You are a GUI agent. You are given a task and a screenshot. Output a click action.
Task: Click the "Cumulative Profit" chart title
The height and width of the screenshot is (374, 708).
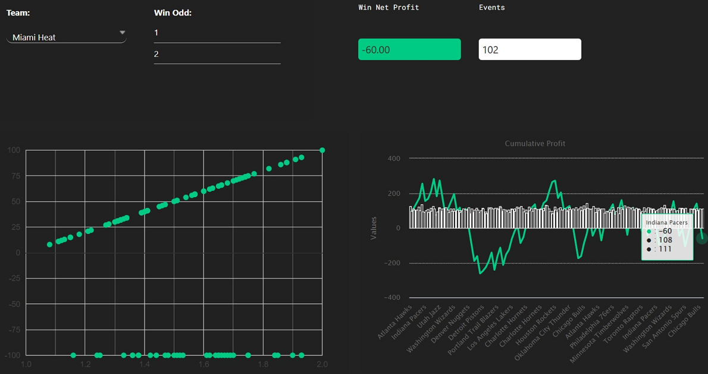[x=535, y=143]
